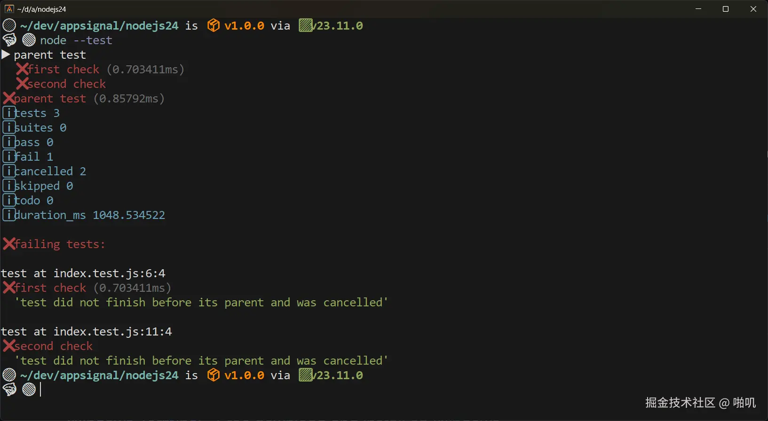Expand the parent test arrow
The image size is (768, 421).
[x=6, y=55]
